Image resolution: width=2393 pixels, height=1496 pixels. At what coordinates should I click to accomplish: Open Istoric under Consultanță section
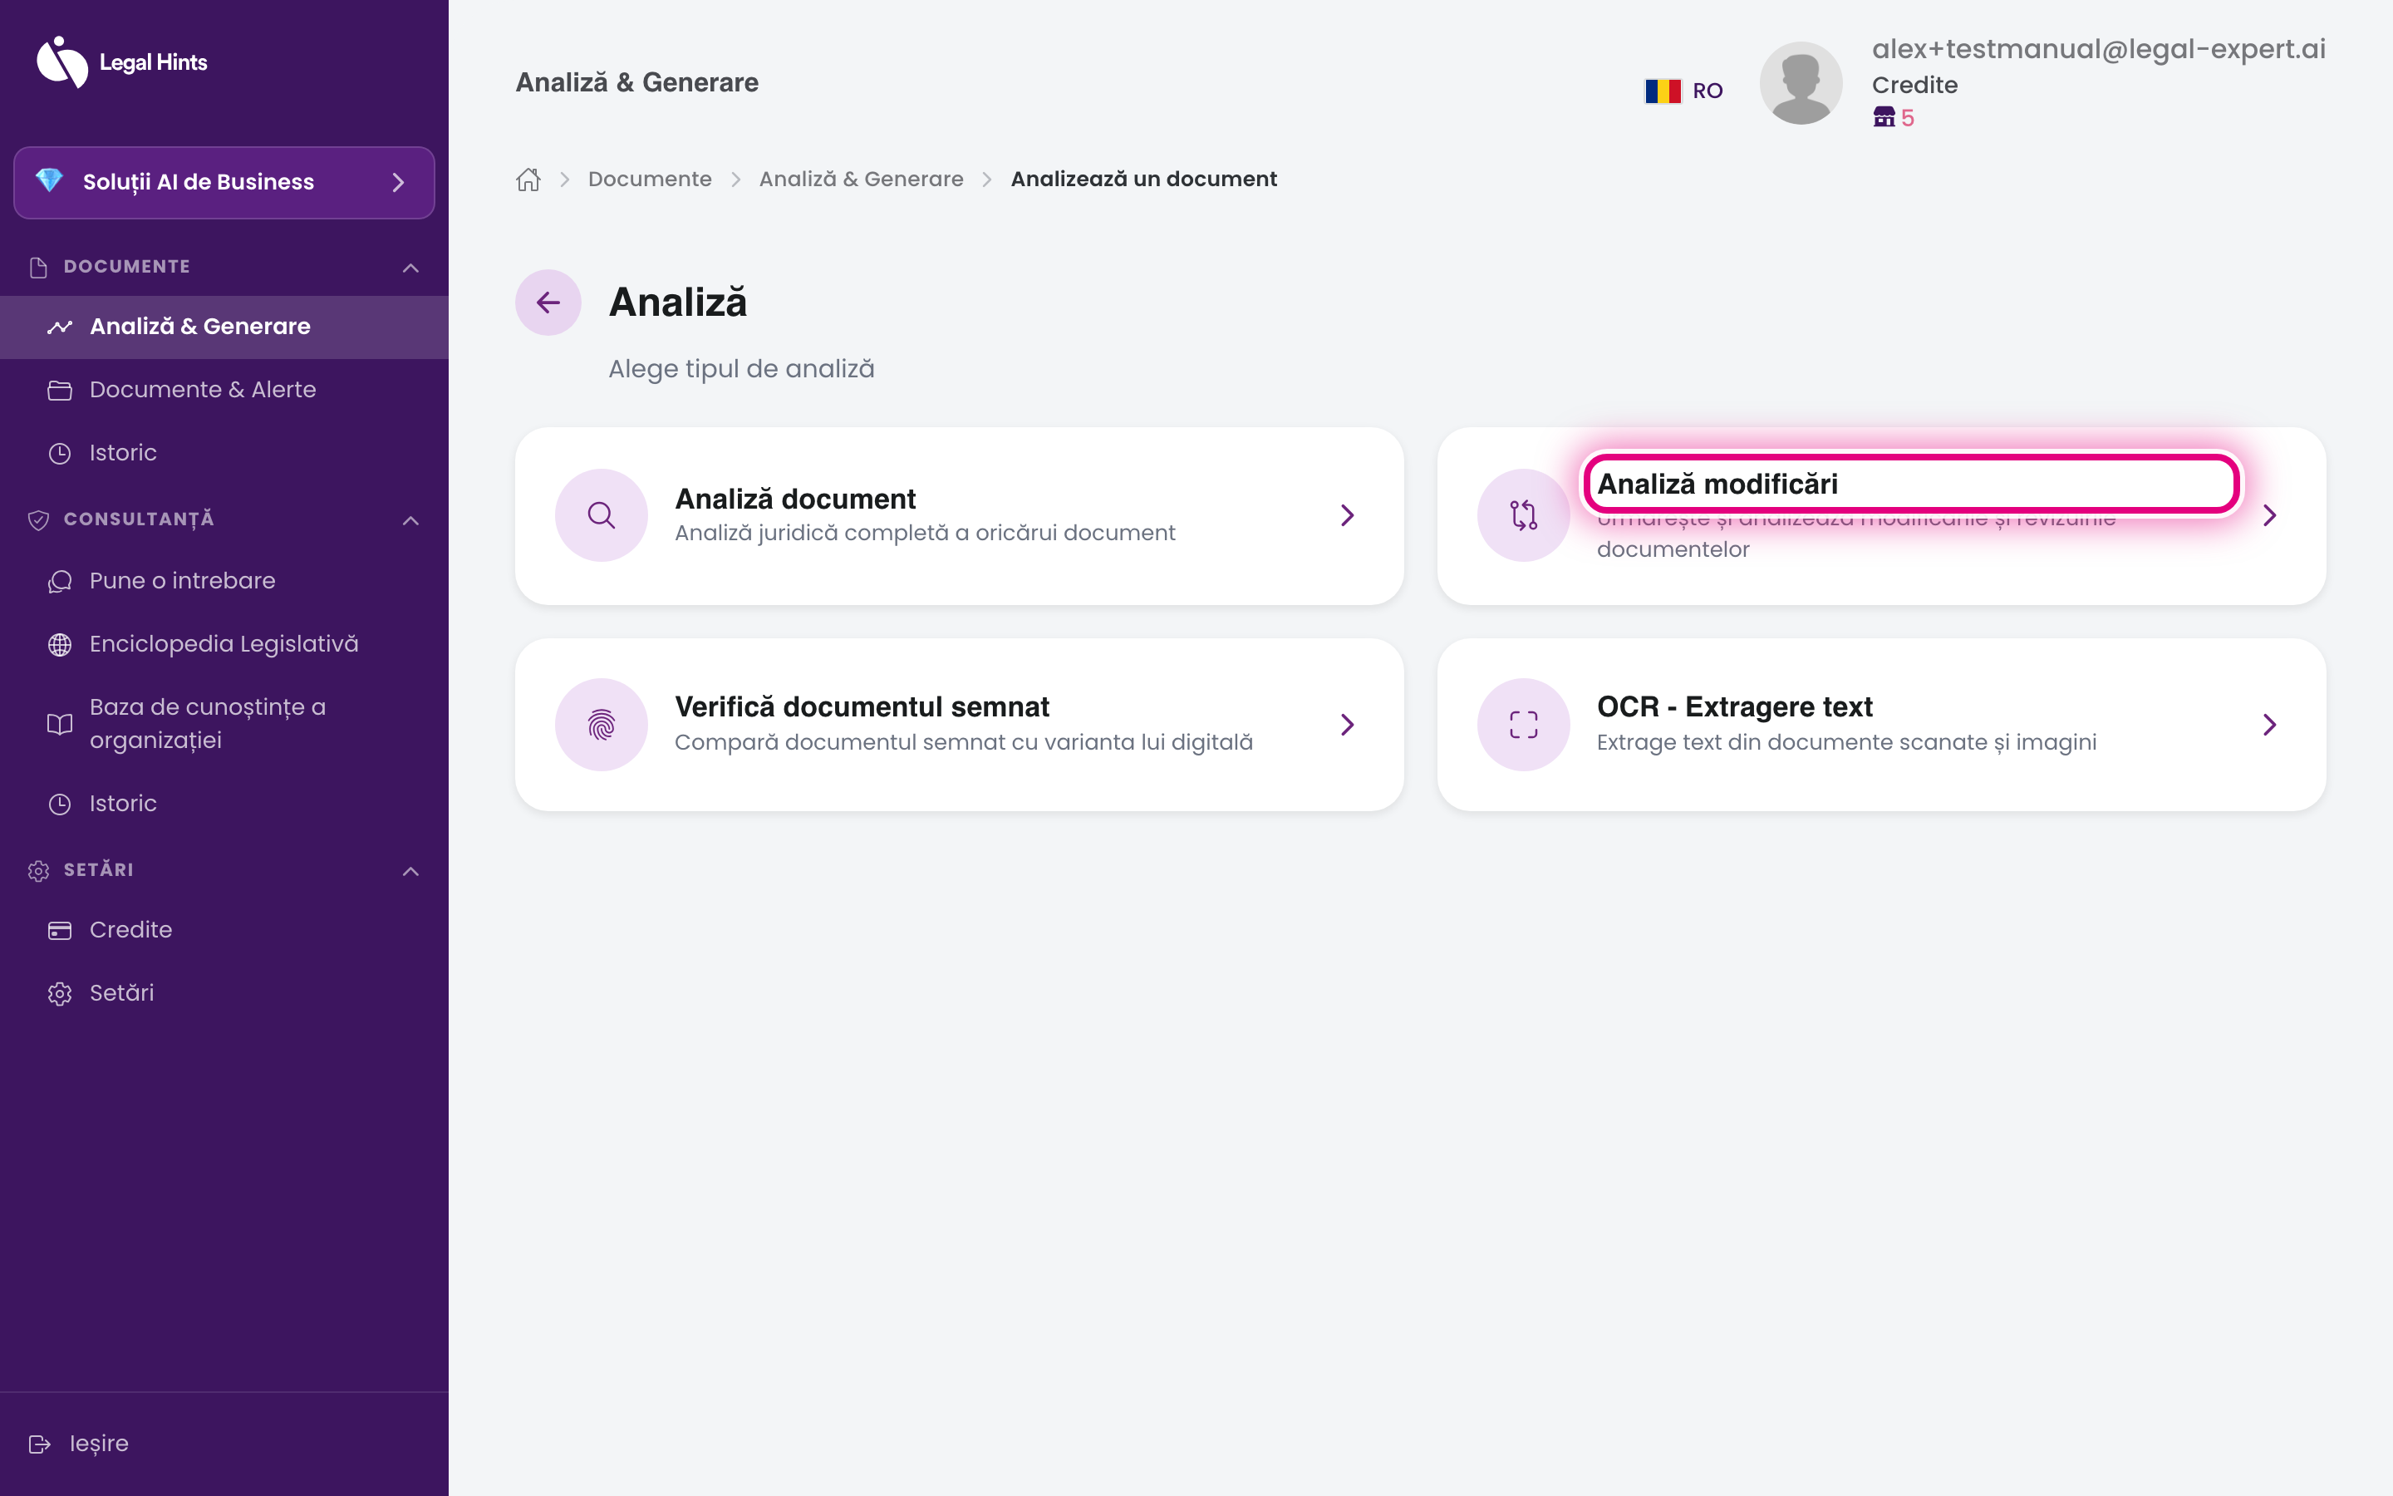click(224, 804)
